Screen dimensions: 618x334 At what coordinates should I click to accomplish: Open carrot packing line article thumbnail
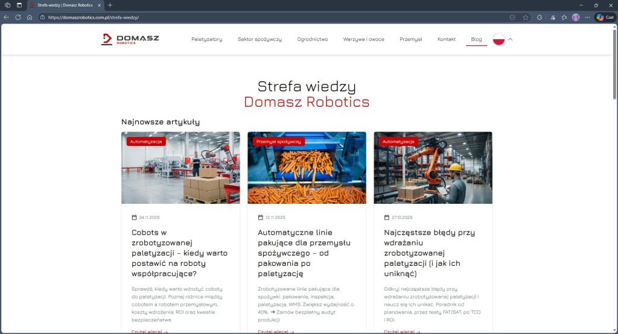click(307, 172)
